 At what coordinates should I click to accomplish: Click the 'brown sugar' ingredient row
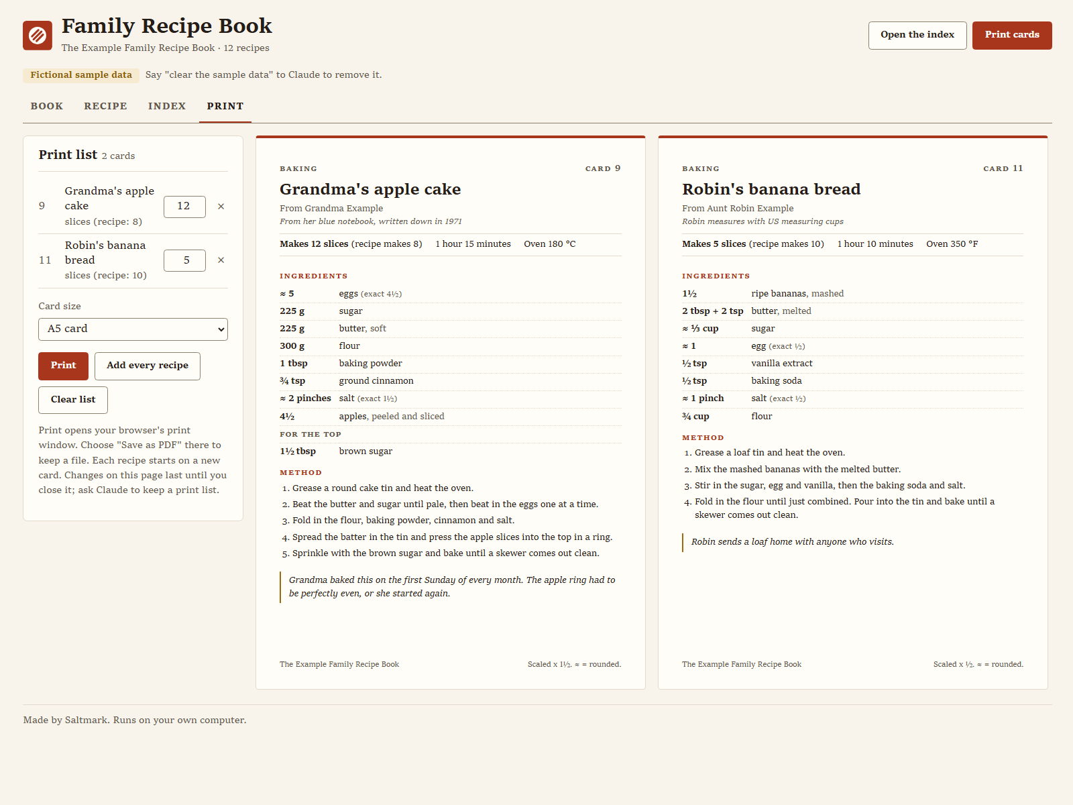click(x=451, y=451)
